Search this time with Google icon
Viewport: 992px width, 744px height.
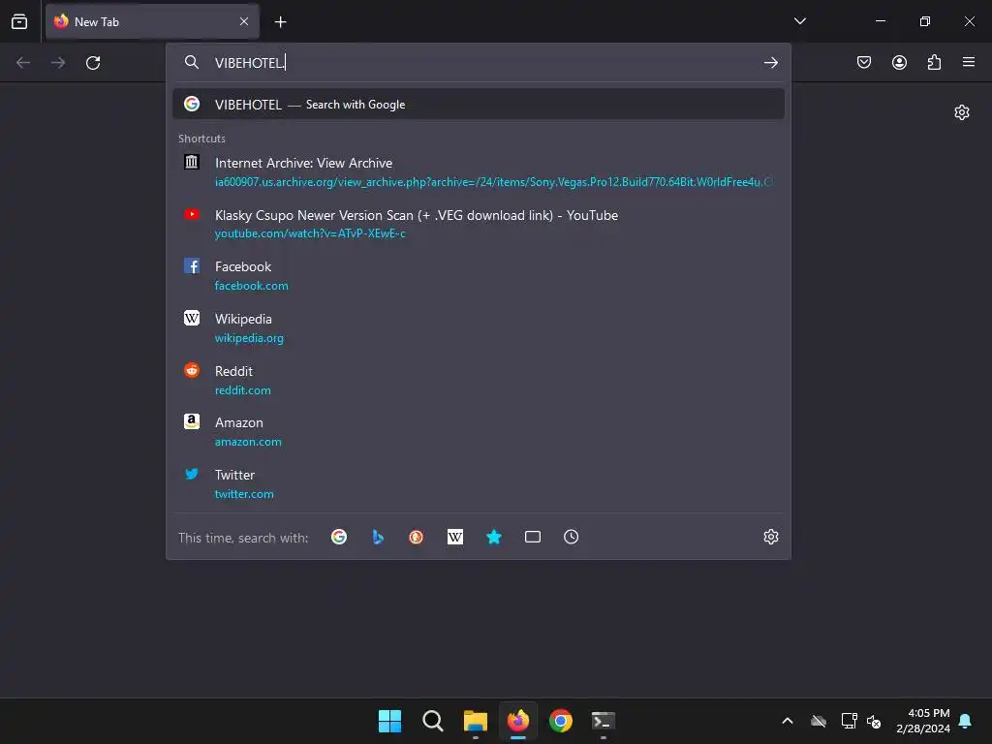(x=339, y=537)
